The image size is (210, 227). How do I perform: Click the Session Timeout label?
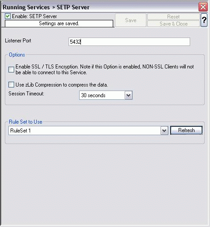pyautogui.click(x=26, y=94)
